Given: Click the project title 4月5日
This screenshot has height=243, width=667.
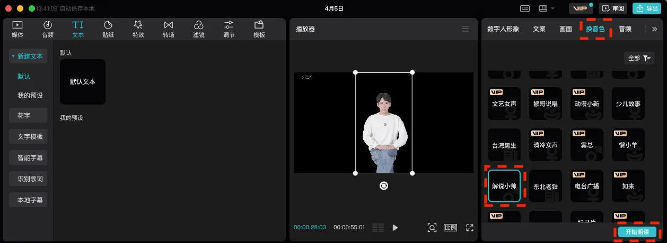Looking at the screenshot, I should click(x=334, y=8).
